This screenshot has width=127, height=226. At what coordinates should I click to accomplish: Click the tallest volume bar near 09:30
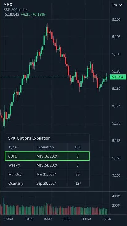(x=3, y=207)
